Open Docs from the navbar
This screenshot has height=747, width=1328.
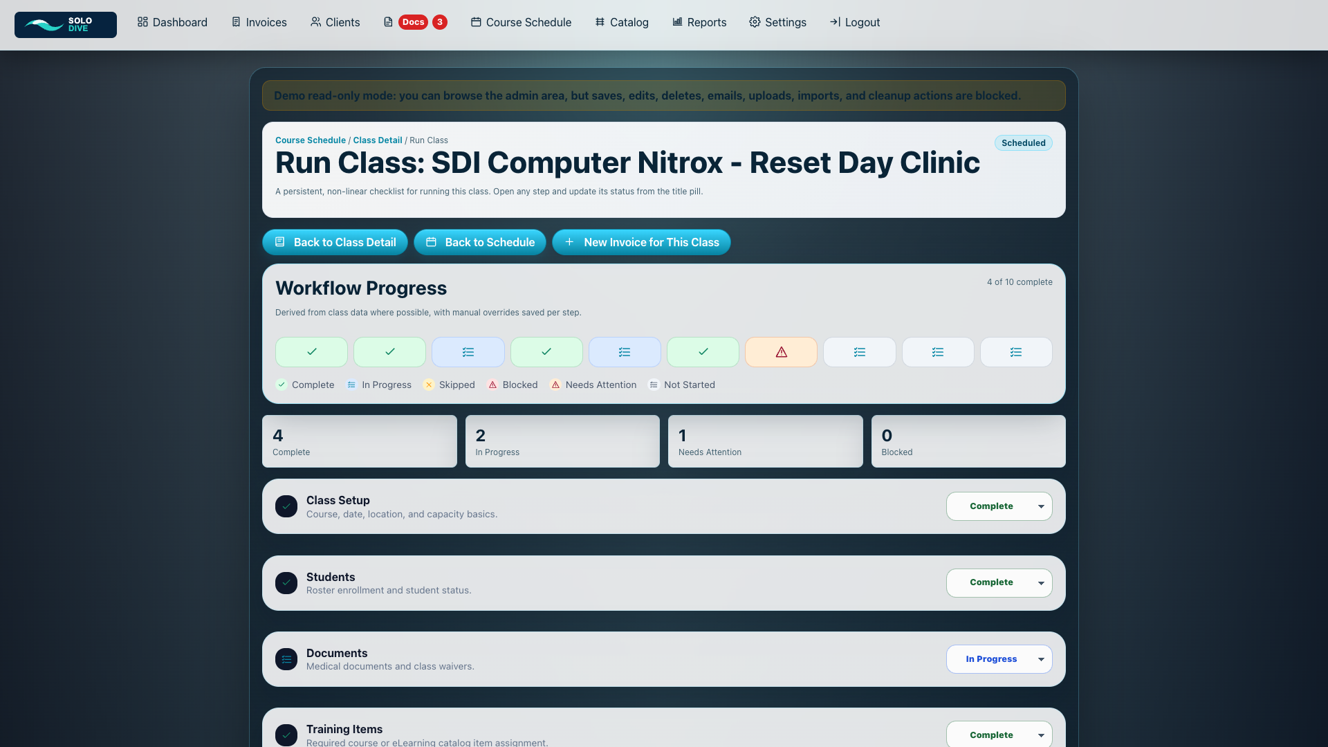(415, 22)
